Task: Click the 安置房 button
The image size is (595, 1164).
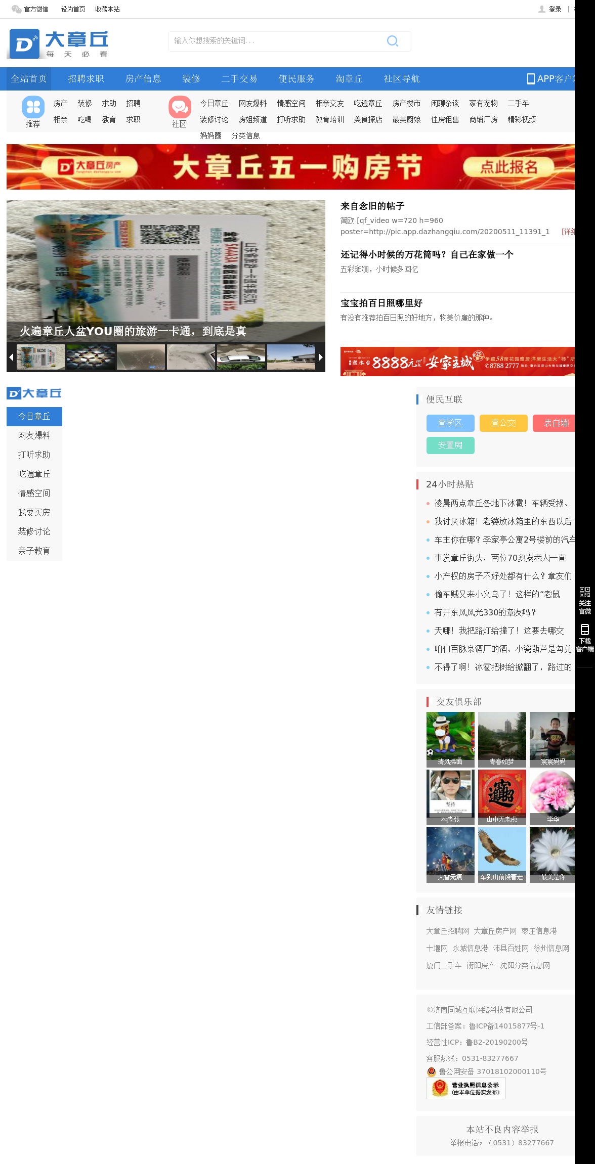Action: (450, 445)
